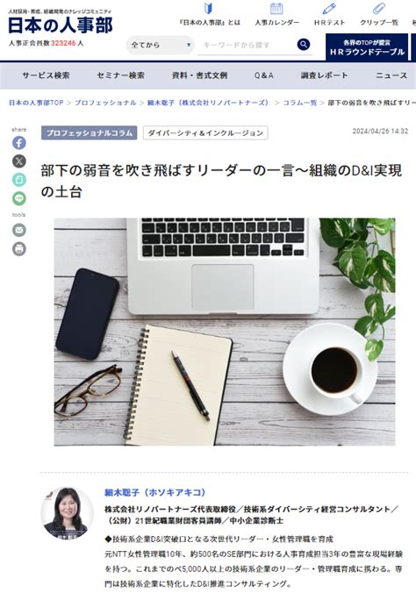Click the HRラウンドテーブル banner button
Image resolution: width=416 pixels, height=593 pixels.
click(367, 47)
